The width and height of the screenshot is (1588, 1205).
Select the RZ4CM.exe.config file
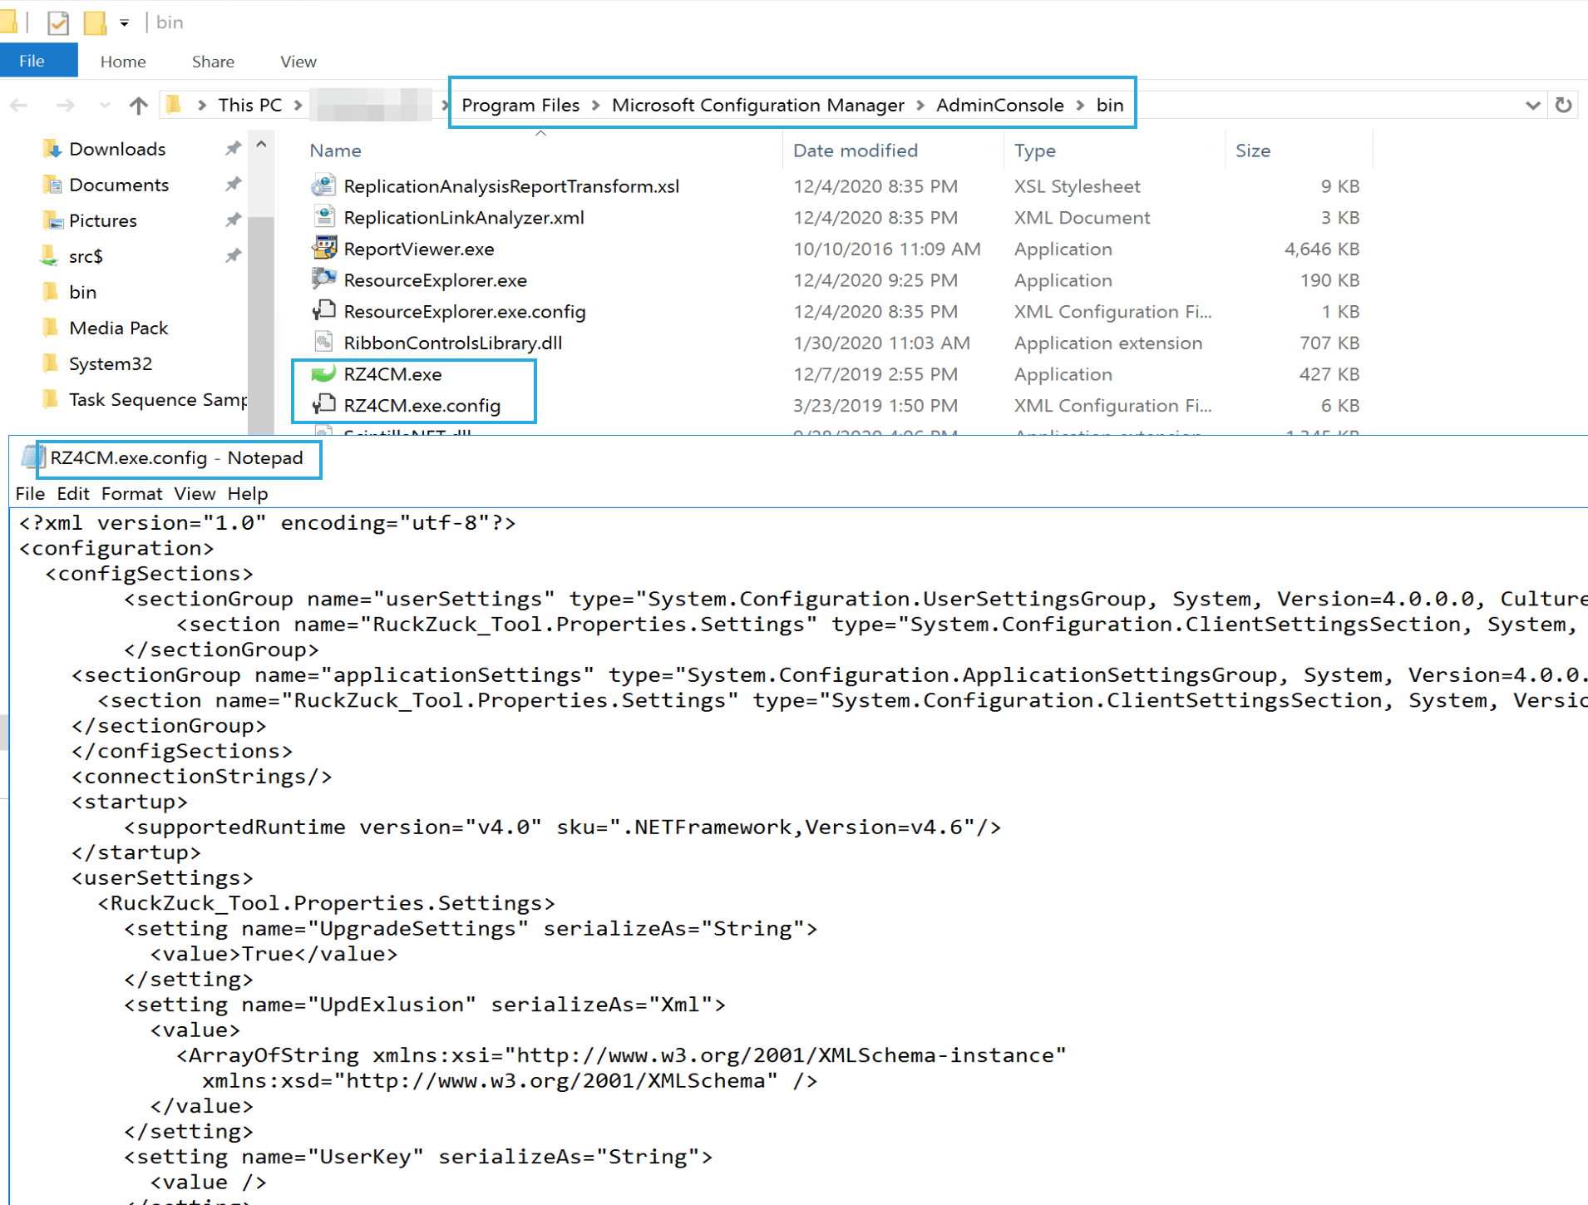[422, 406]
